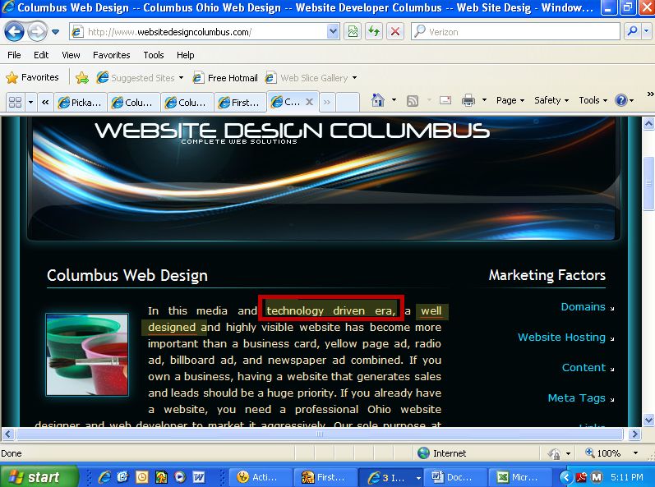
Task: Click the vertical scrollbar up arrow
Action: [x=648, y=123]
